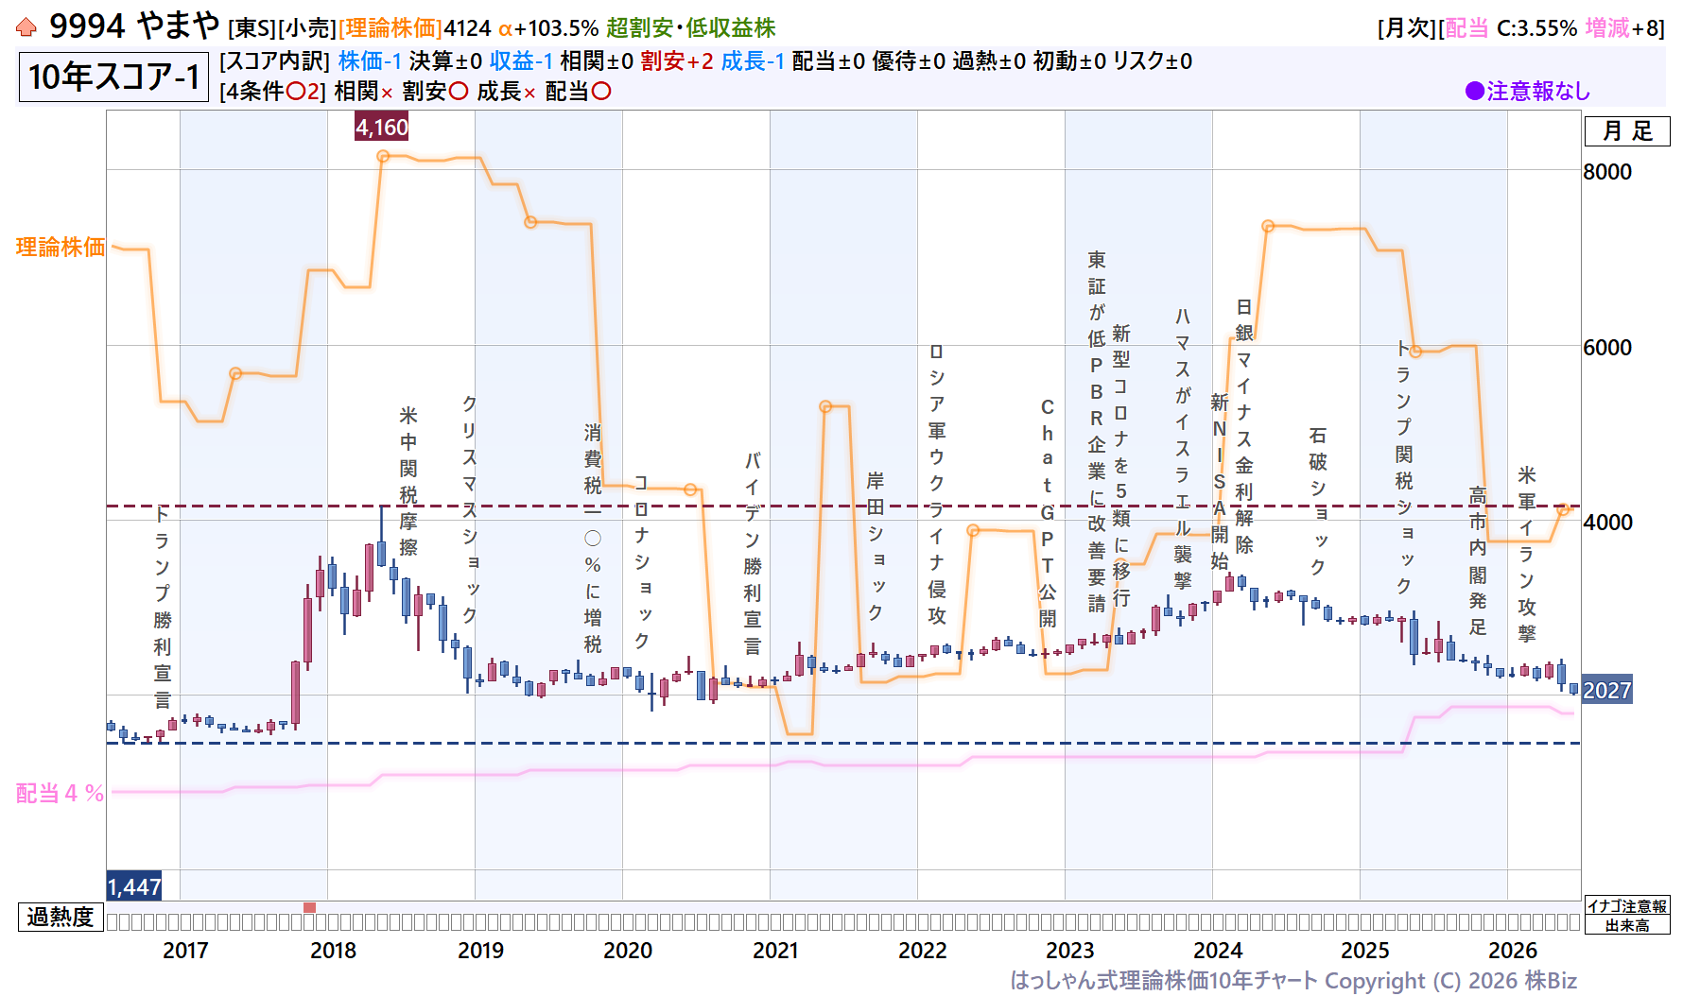Select the red overheating square in the 過熱度 row
1683x996 pixels.
[x=309, y=908]
